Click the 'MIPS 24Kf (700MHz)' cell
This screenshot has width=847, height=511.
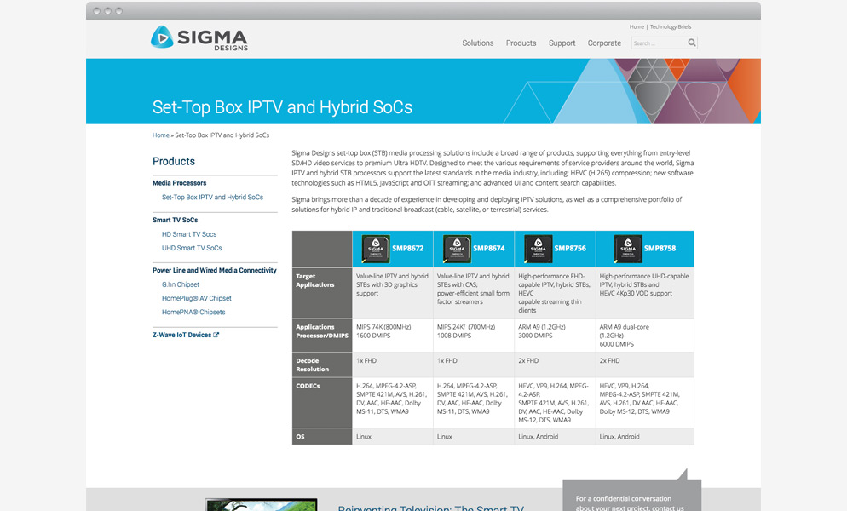(x=474, y=335)
